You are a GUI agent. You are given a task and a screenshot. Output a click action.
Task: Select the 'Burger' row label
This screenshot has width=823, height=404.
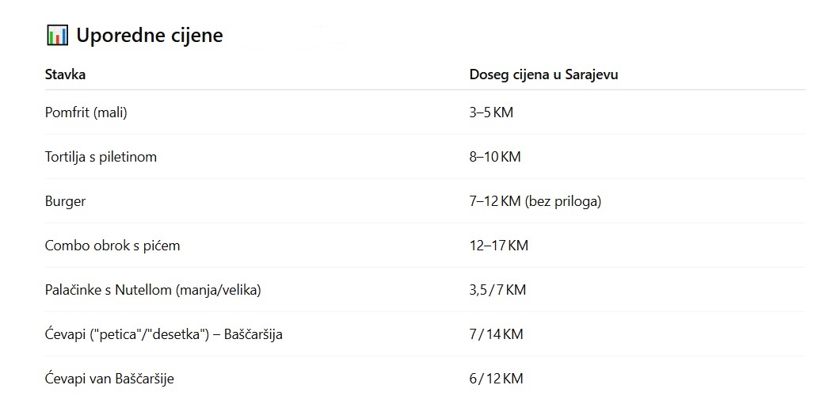coord(65,201)
